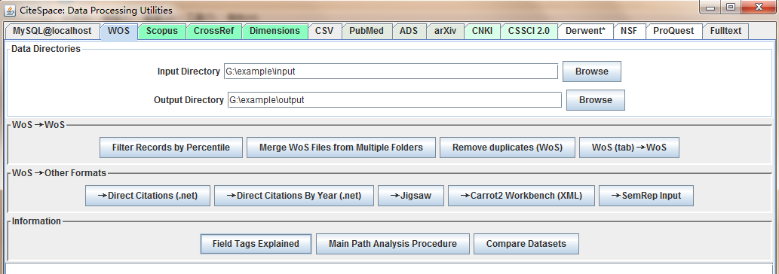Select the Fulltext tab
Screen dimensions: 779x274
click(725, 31)
